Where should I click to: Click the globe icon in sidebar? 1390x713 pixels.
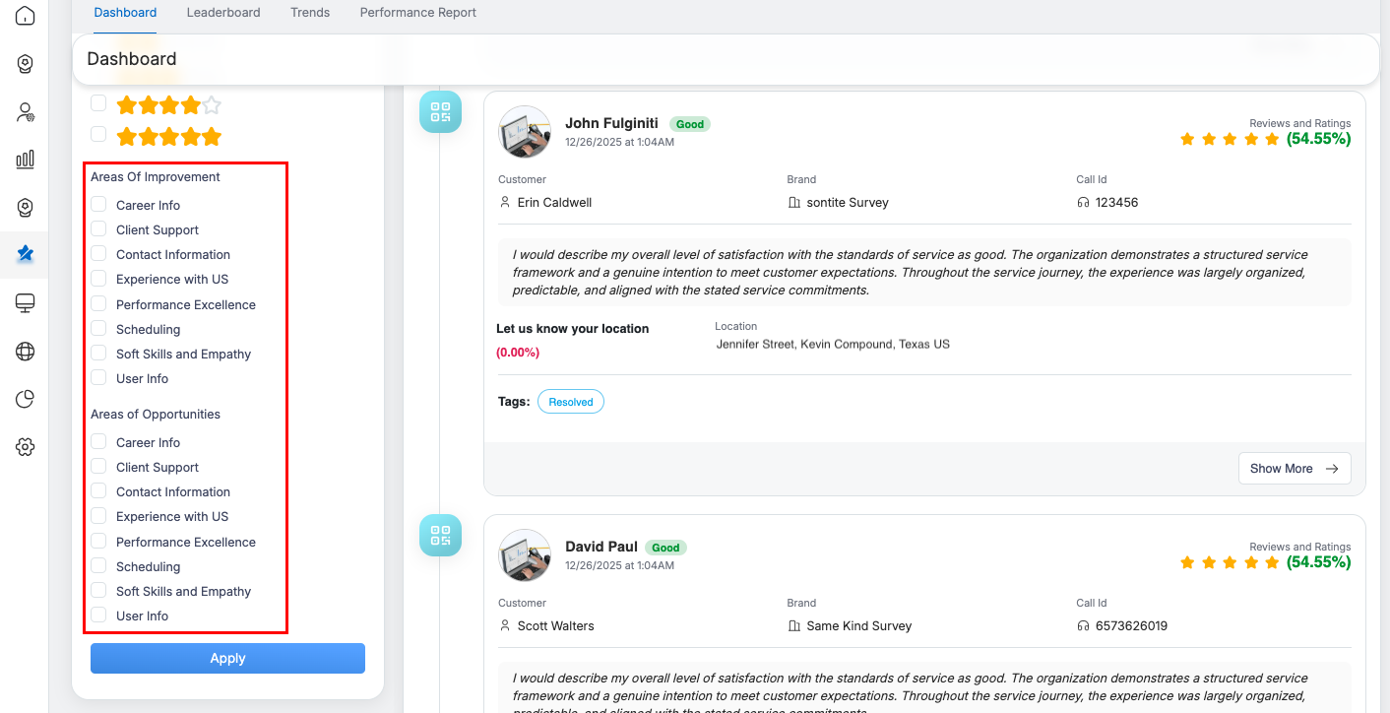pyautogui.click(x=25, y=352)
